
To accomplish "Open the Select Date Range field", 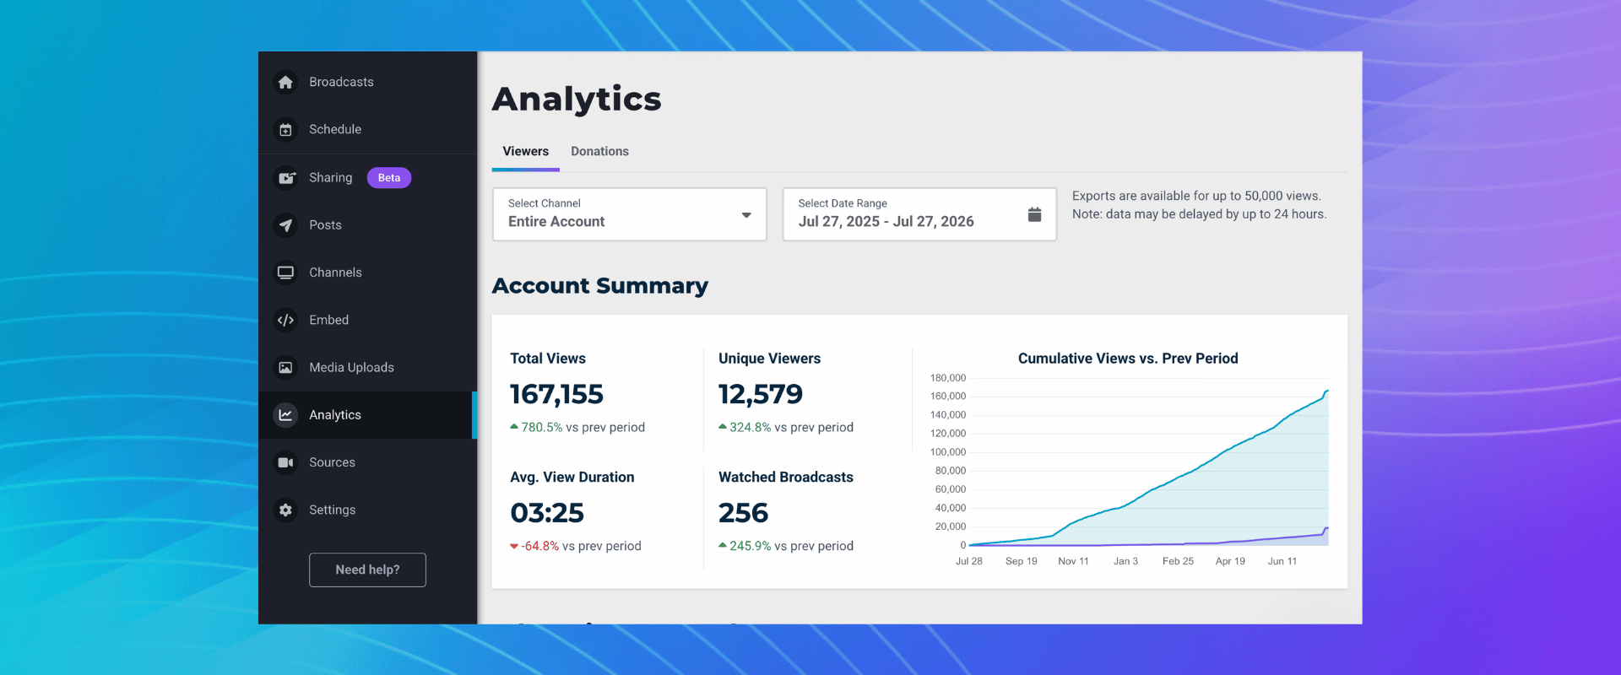I will pos(919,214).
